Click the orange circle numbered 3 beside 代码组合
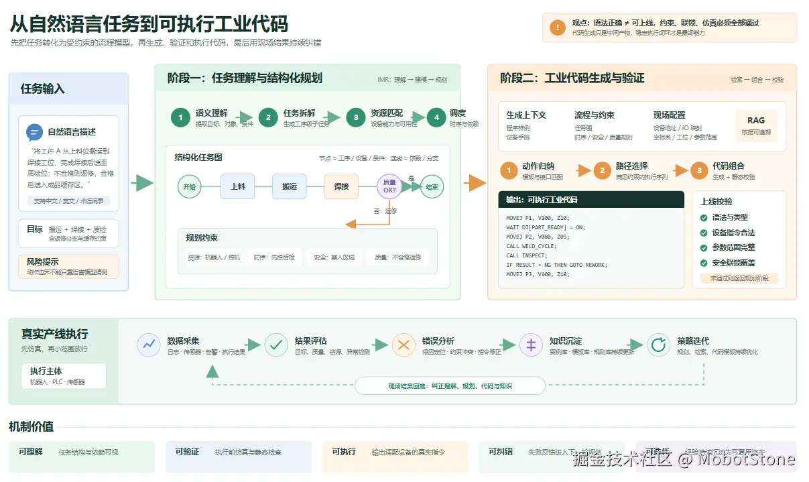 [x=699, y=170]
